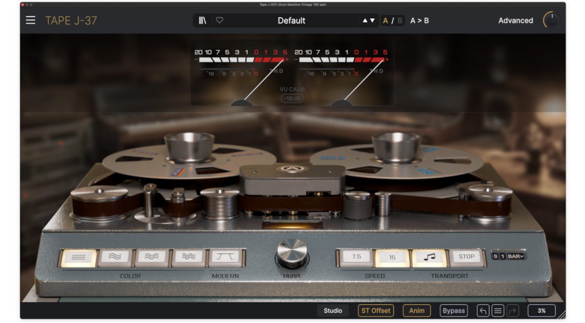Viewport: 585px width, 323px height.
Task: Open the Default preset name selector
Action: 291,21
